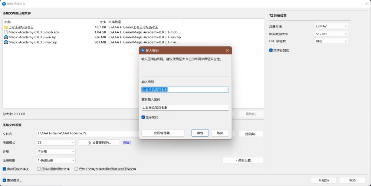Viewport: 371px width, 186px height.
Task: Open the [帮助] link
Action: tap(127, 143)
